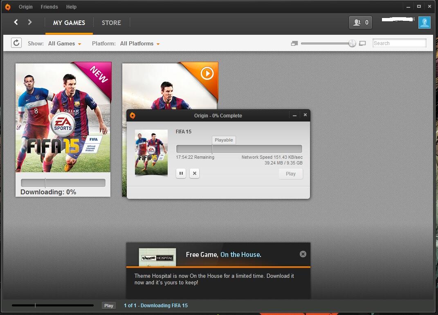Click into the Search field
The width and height of the screenshot is (438, 315).
pyautogui.click(x=400, y=43)
